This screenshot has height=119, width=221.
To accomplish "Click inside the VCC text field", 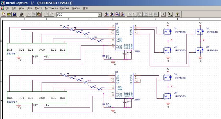I will pos(77,15).
